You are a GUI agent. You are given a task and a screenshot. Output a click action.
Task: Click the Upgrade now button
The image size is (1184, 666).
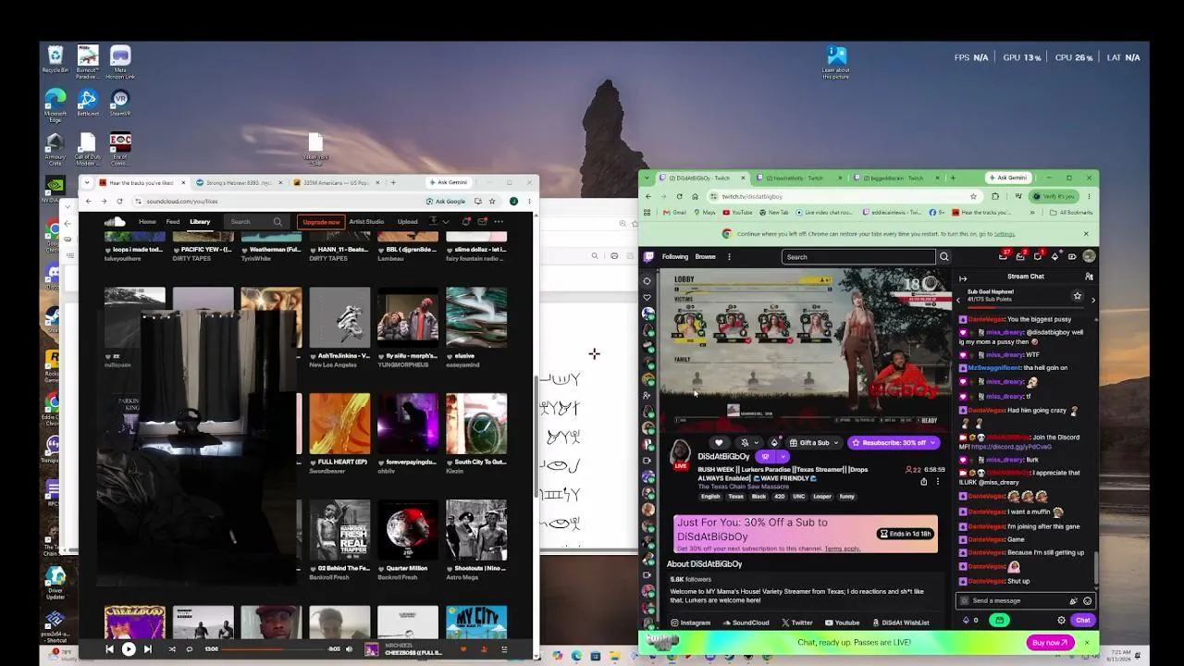coord(321,222)
